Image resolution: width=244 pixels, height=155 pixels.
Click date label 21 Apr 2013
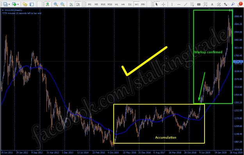click(53, 153)
